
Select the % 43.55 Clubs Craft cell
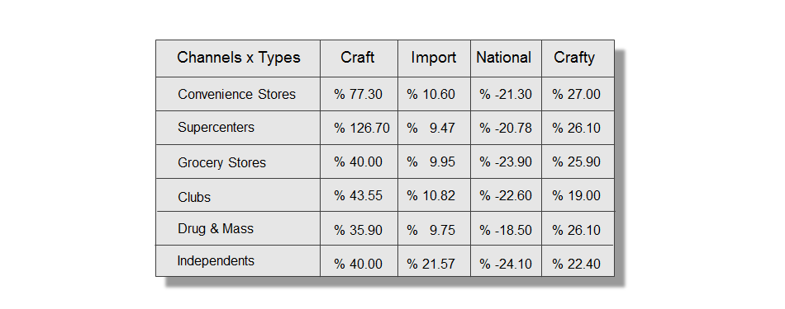359,195
